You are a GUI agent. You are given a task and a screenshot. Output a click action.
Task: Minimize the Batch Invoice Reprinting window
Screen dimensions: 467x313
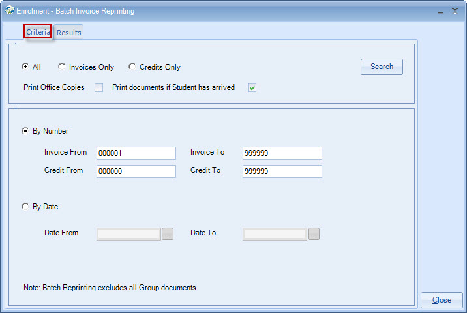(x=440, y=11)
